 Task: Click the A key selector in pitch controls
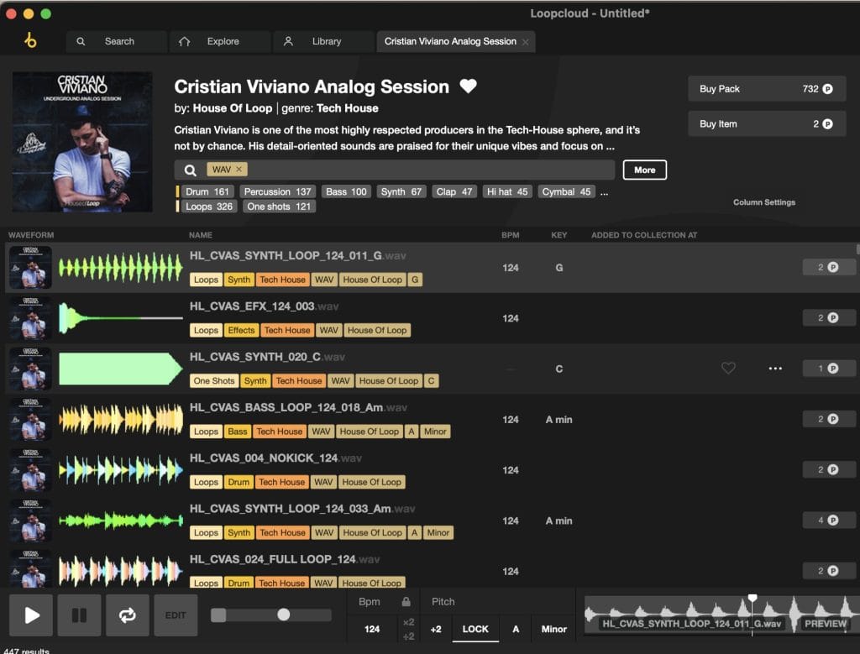pyautogui.click(x=516, y=629)
